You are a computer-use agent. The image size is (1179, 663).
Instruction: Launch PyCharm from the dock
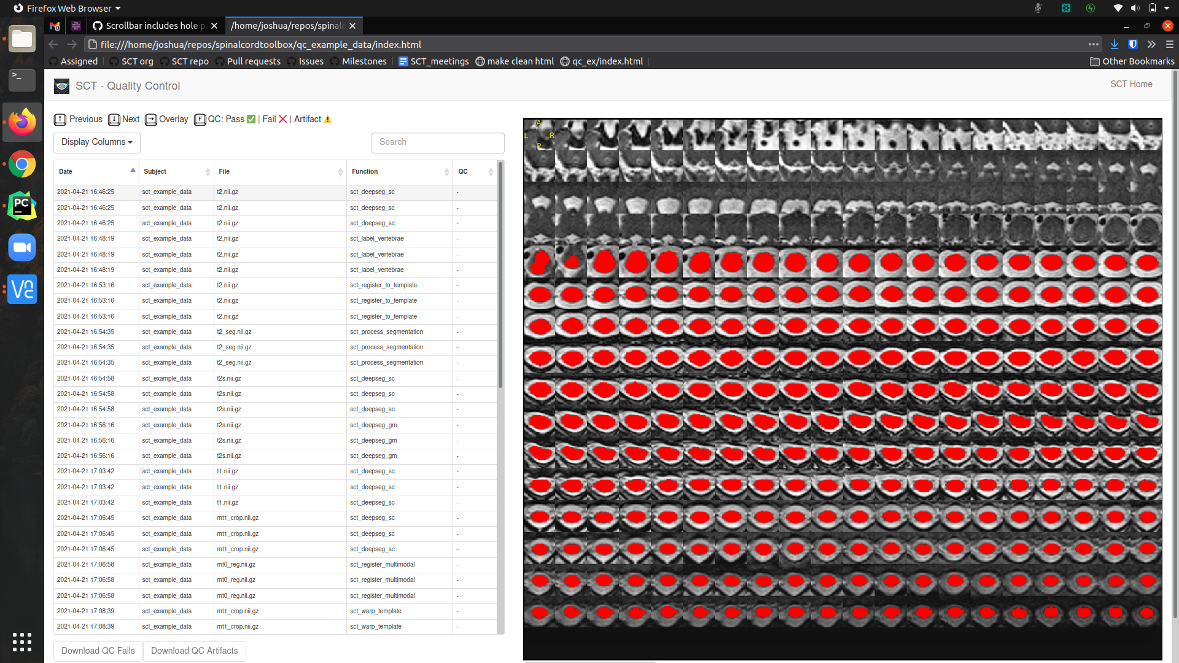pos(22,206)
